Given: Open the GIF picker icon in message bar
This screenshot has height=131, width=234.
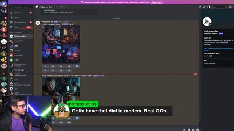Looking at the screenshot, I should [189, 130].
